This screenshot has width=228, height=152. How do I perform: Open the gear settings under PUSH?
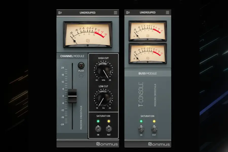point(81,76)
